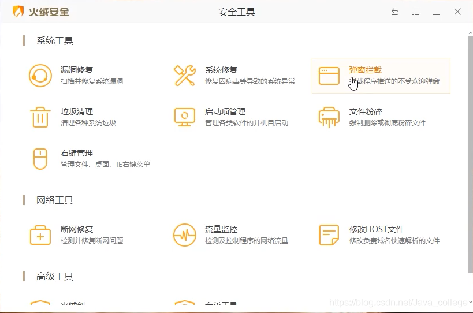Open the 流量监控 pulse monitor icon

[x=185, y=235]
